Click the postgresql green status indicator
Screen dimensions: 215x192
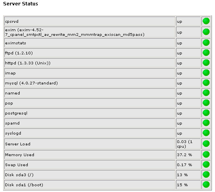pos(206,113)
